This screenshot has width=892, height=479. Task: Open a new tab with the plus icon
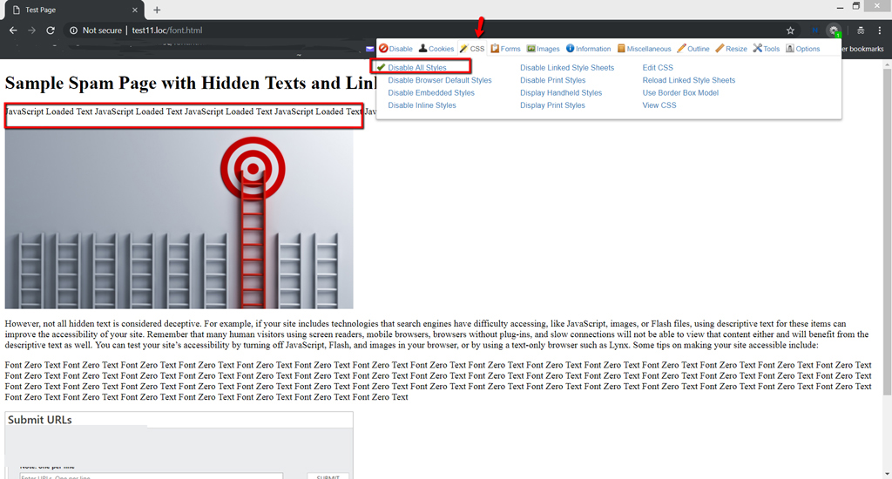[x=157, y=10]
